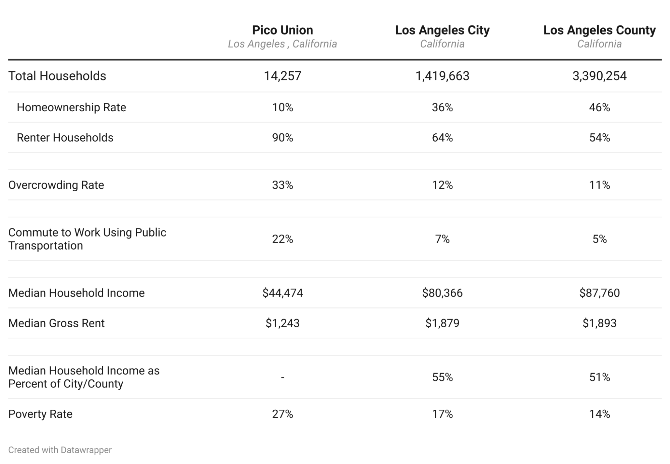Click the 55% income percent of city cell
The image size is (670, 464).
point(442,377)
